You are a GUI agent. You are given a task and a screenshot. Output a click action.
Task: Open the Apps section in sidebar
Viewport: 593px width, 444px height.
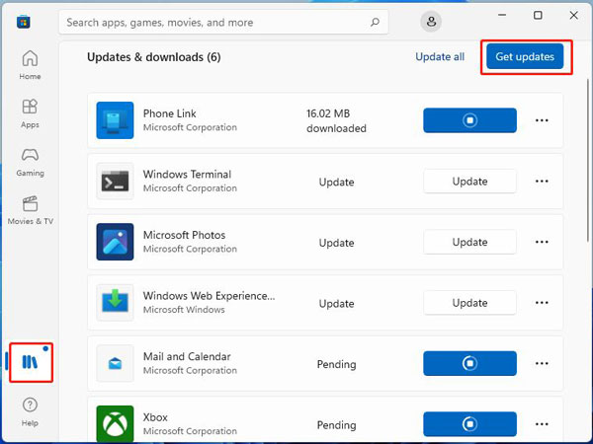(30, 113)
